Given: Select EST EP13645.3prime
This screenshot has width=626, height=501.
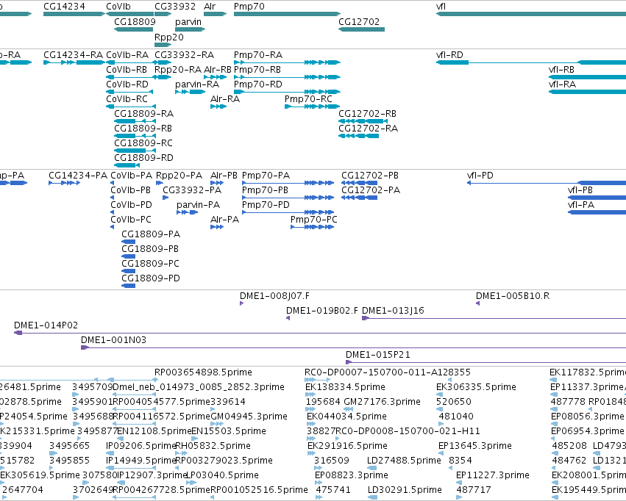Looking at the screenshot, I should point(441,453).
